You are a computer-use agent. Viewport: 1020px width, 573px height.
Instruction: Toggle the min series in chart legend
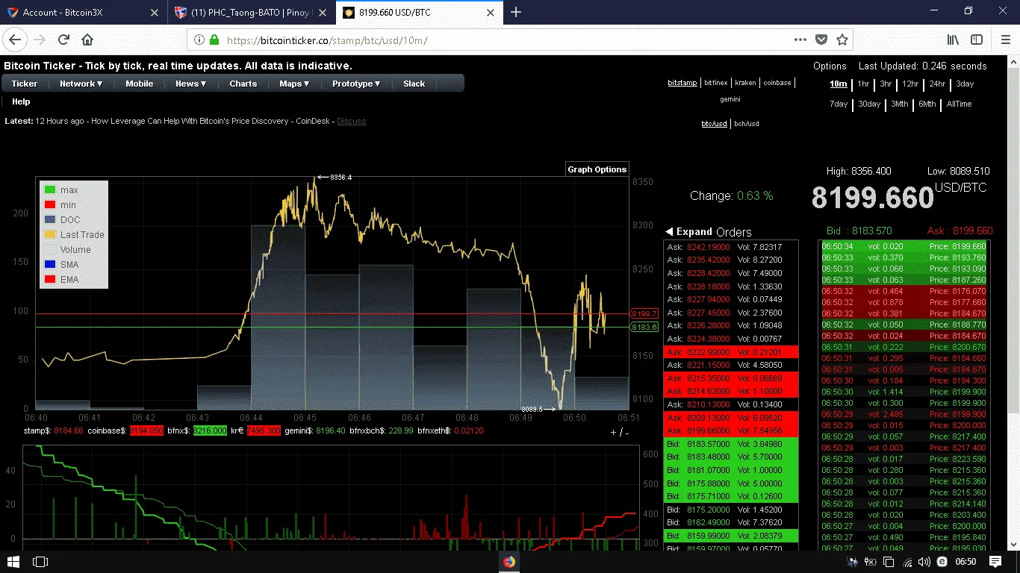click(x=50, y=205)
